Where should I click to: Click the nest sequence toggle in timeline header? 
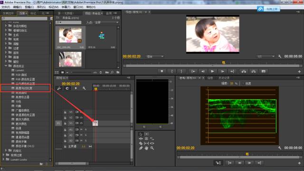tap(59, 88)
